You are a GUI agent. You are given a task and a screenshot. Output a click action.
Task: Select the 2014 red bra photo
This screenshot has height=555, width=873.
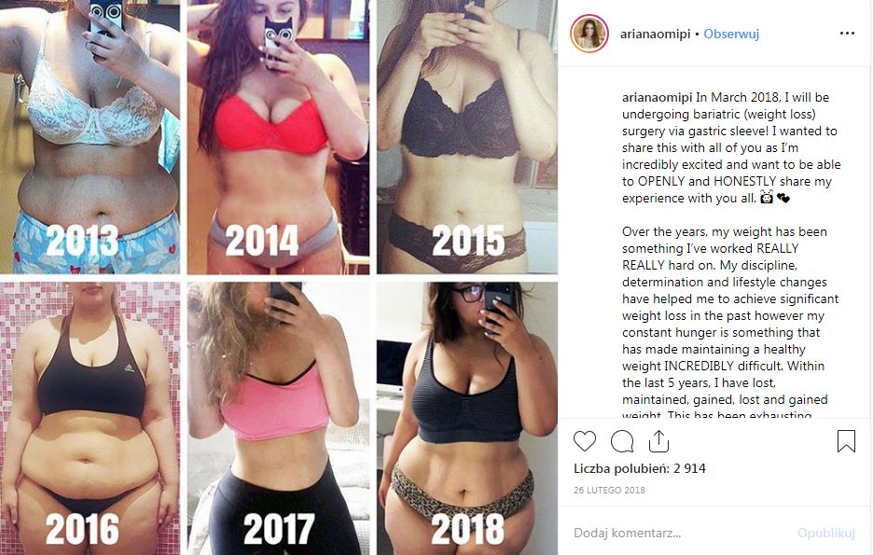[278, 136]
